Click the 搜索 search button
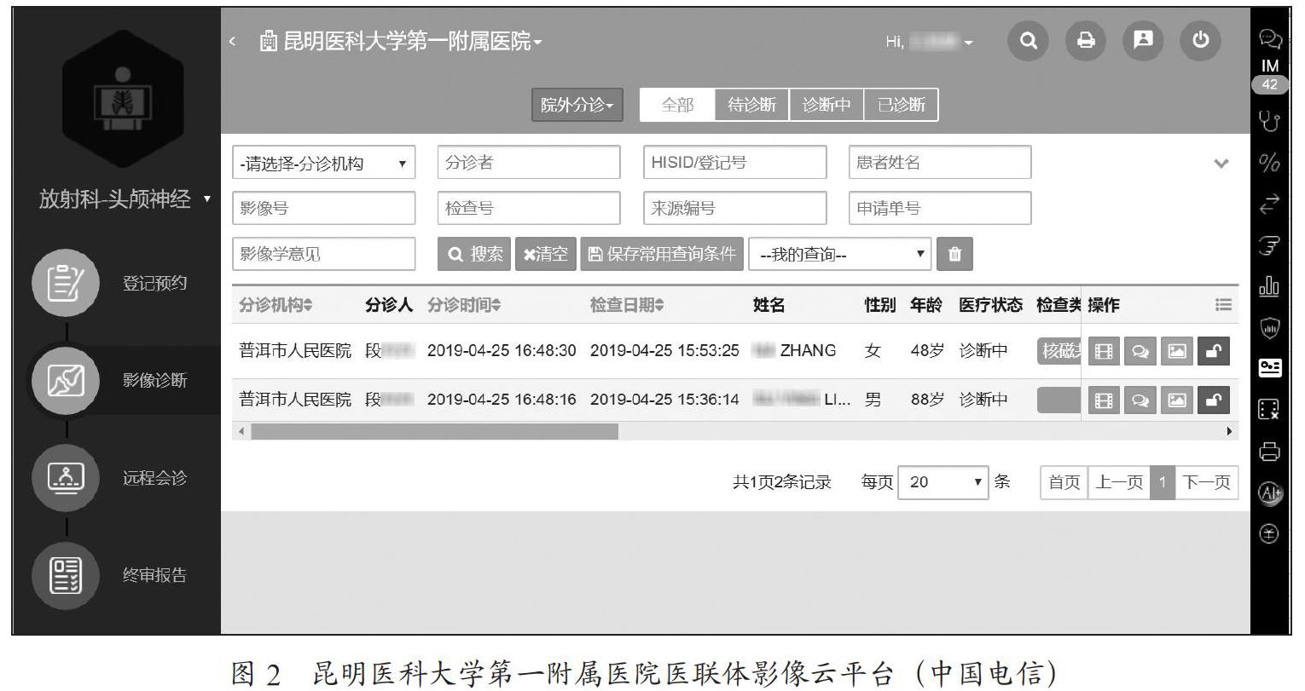 point(475,254)
